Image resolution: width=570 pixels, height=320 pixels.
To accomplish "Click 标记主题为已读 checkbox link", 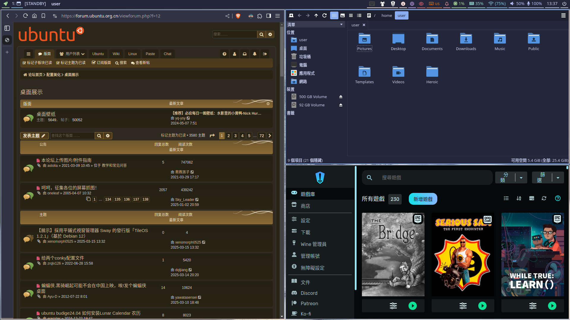I will coord(71,63).
